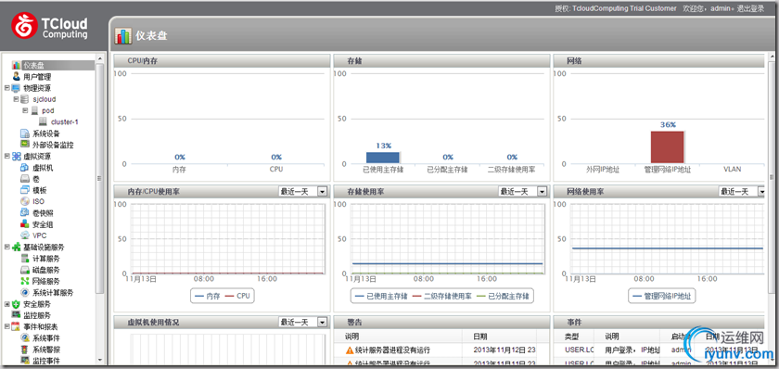
Task: Click the 磁盘服务 icon
Action: pyautogui.click(x=25, y=270)
